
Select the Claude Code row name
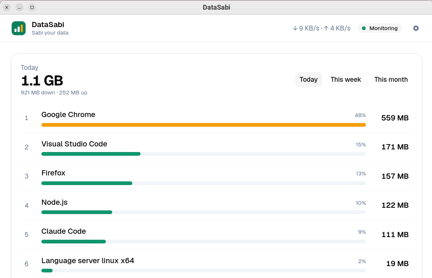[x=64, y=231]
